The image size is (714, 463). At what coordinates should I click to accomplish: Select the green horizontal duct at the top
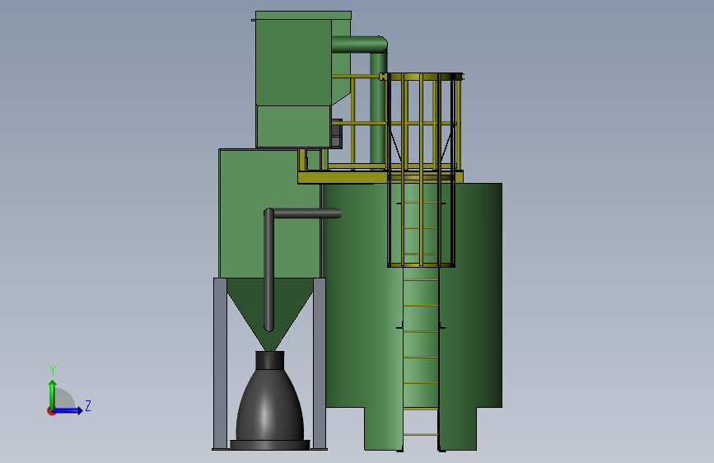[x=359, y=44]
